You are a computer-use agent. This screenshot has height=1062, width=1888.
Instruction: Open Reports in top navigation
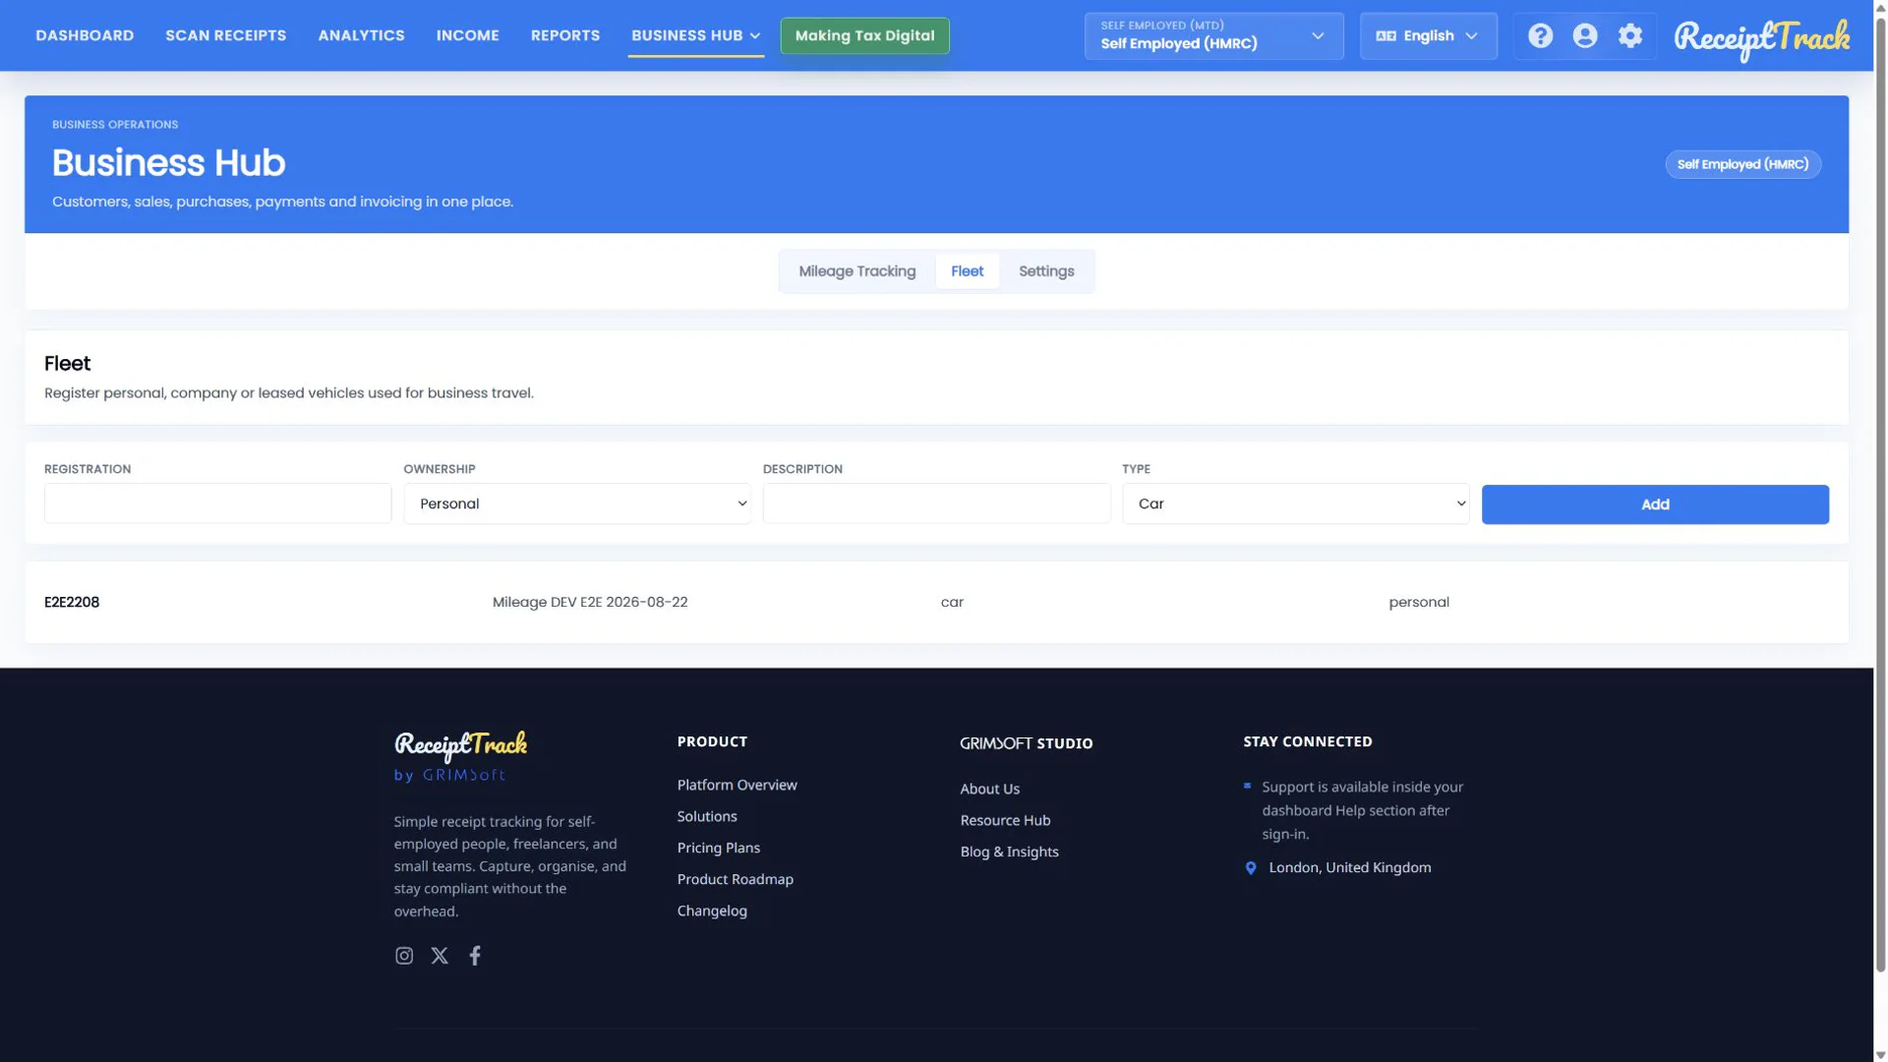[565, 35]
